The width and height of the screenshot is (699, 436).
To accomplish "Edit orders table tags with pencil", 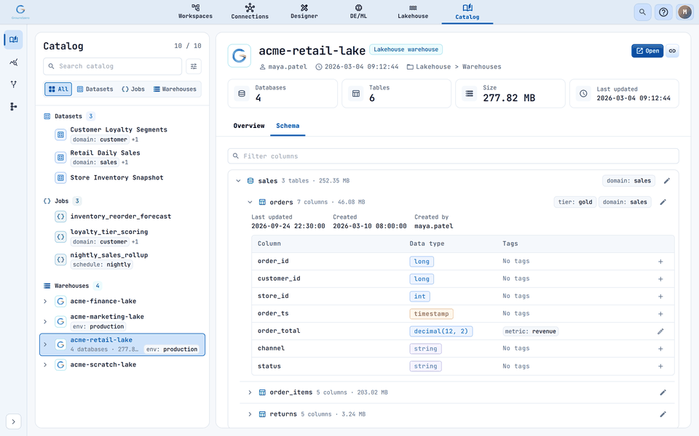I will tap(663, 202).
